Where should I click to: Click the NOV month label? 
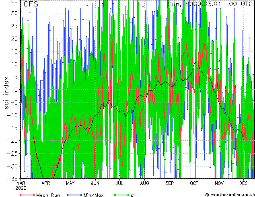point(219,183)
